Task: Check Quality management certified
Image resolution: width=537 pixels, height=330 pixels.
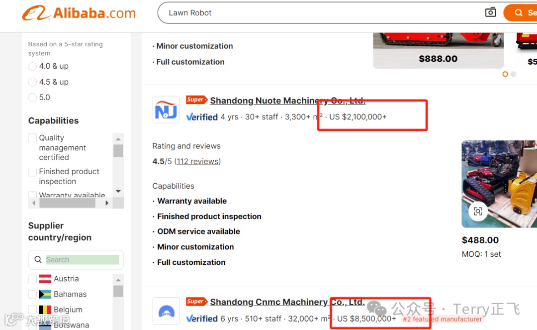Action: (x=32, y=138)
